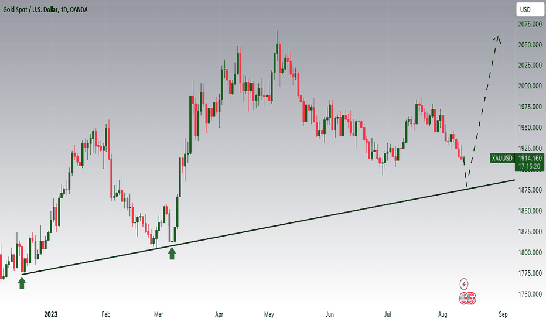
Task: Click the 1975.000 price axis label
Action: click(530, 107)
